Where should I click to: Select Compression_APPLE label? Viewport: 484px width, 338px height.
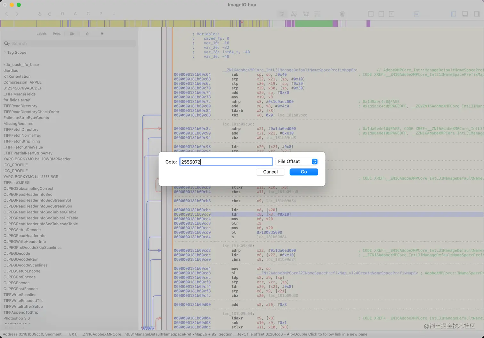tap(22, 82)
